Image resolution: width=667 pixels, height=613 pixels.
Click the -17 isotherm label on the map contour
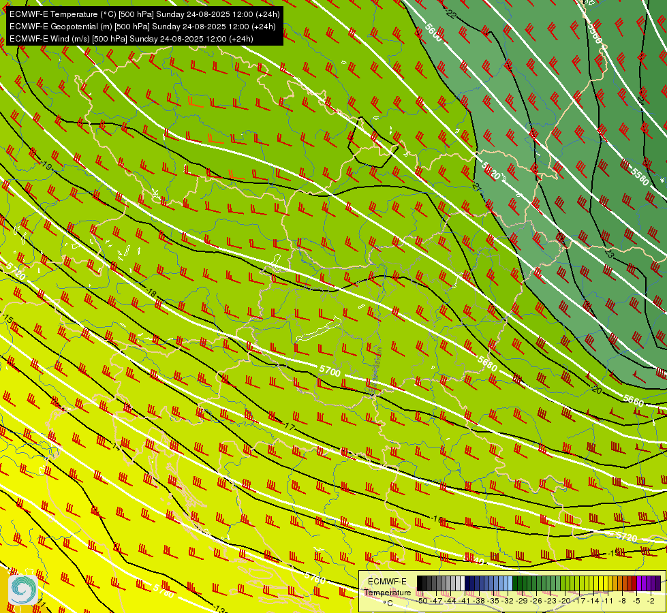pyautogui.click(x=290, y=426)
